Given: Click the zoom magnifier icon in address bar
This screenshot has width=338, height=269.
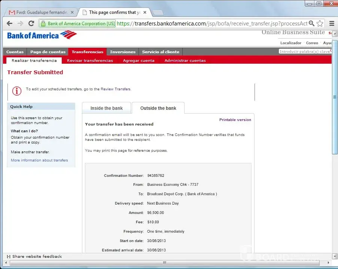Looking at the screenshot, I should [311, 23].
